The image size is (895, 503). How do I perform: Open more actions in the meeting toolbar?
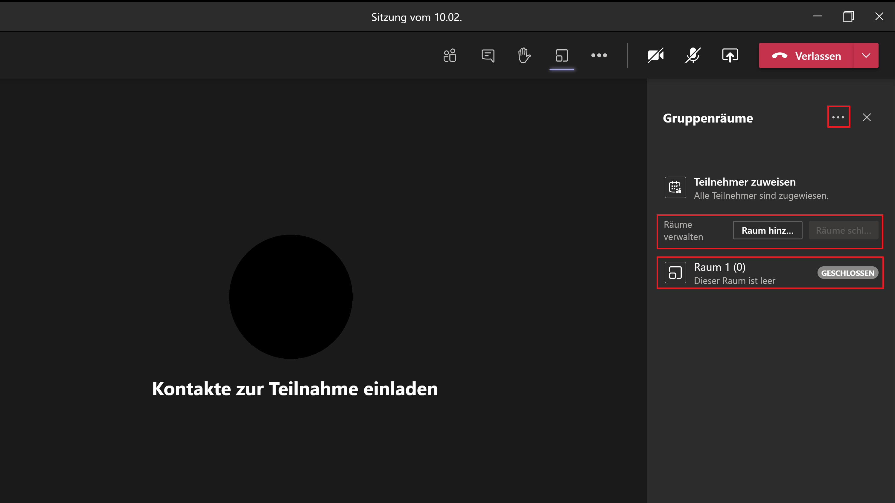point(599,56)
